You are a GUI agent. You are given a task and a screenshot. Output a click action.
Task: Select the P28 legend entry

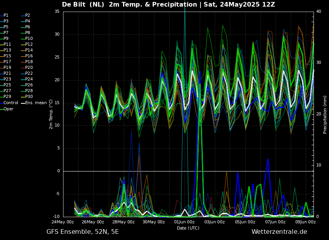[x=29, y=91]
